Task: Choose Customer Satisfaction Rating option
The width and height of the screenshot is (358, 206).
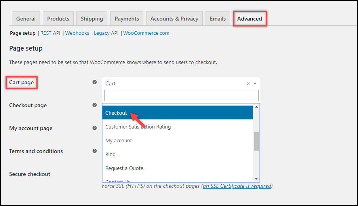Action: point(178,127)
